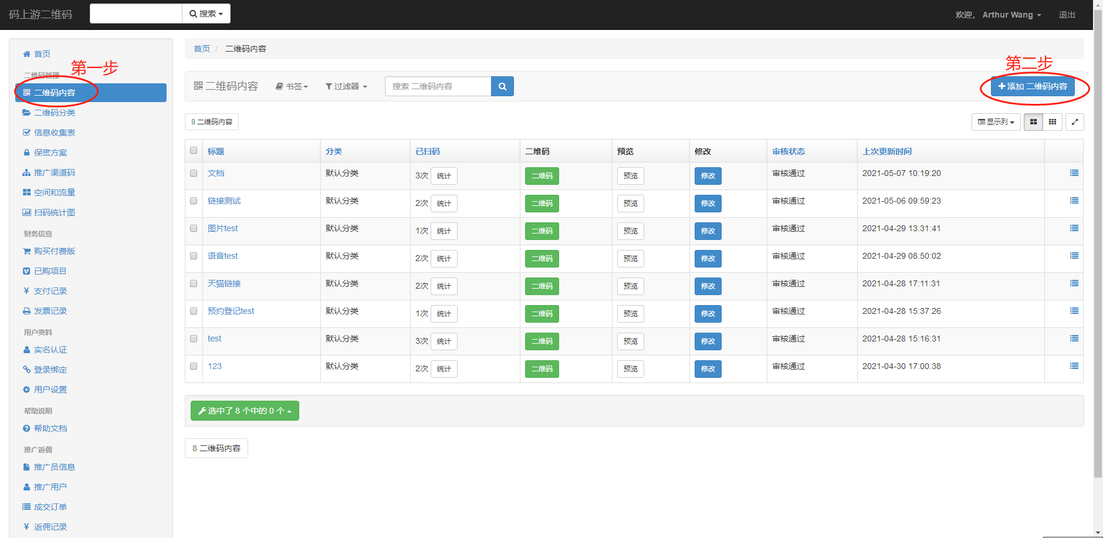
Task: Open row actions icon for 文档 entry
Action: click(x=1074, y=173)
